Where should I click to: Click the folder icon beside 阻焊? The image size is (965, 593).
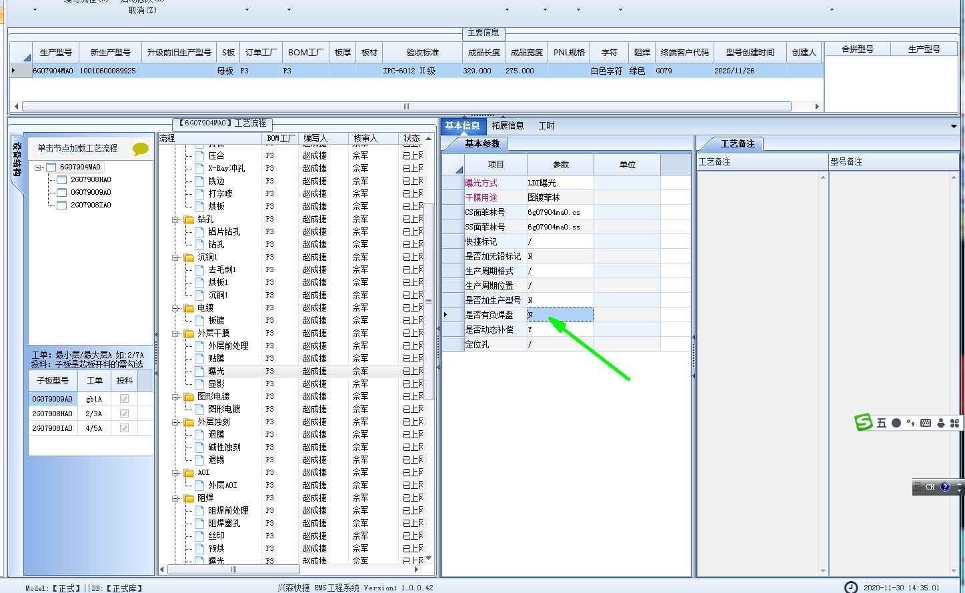[189, 498]
